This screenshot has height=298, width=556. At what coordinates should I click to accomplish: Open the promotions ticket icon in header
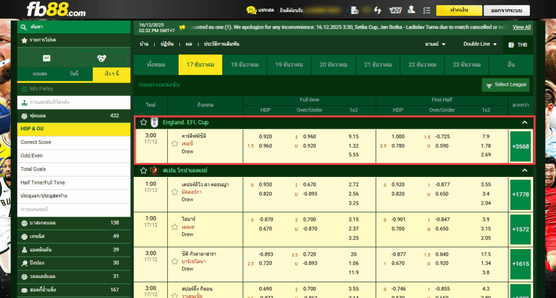395,10
